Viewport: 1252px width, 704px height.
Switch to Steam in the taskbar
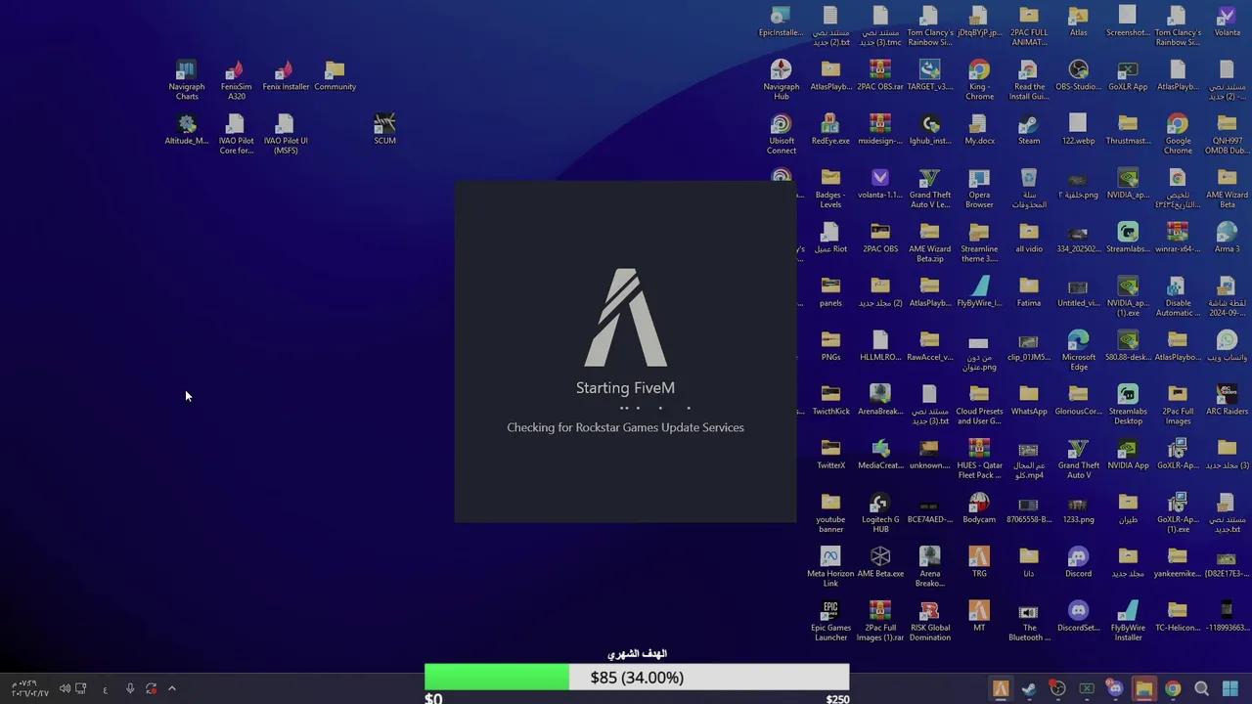click(1028, 689)
